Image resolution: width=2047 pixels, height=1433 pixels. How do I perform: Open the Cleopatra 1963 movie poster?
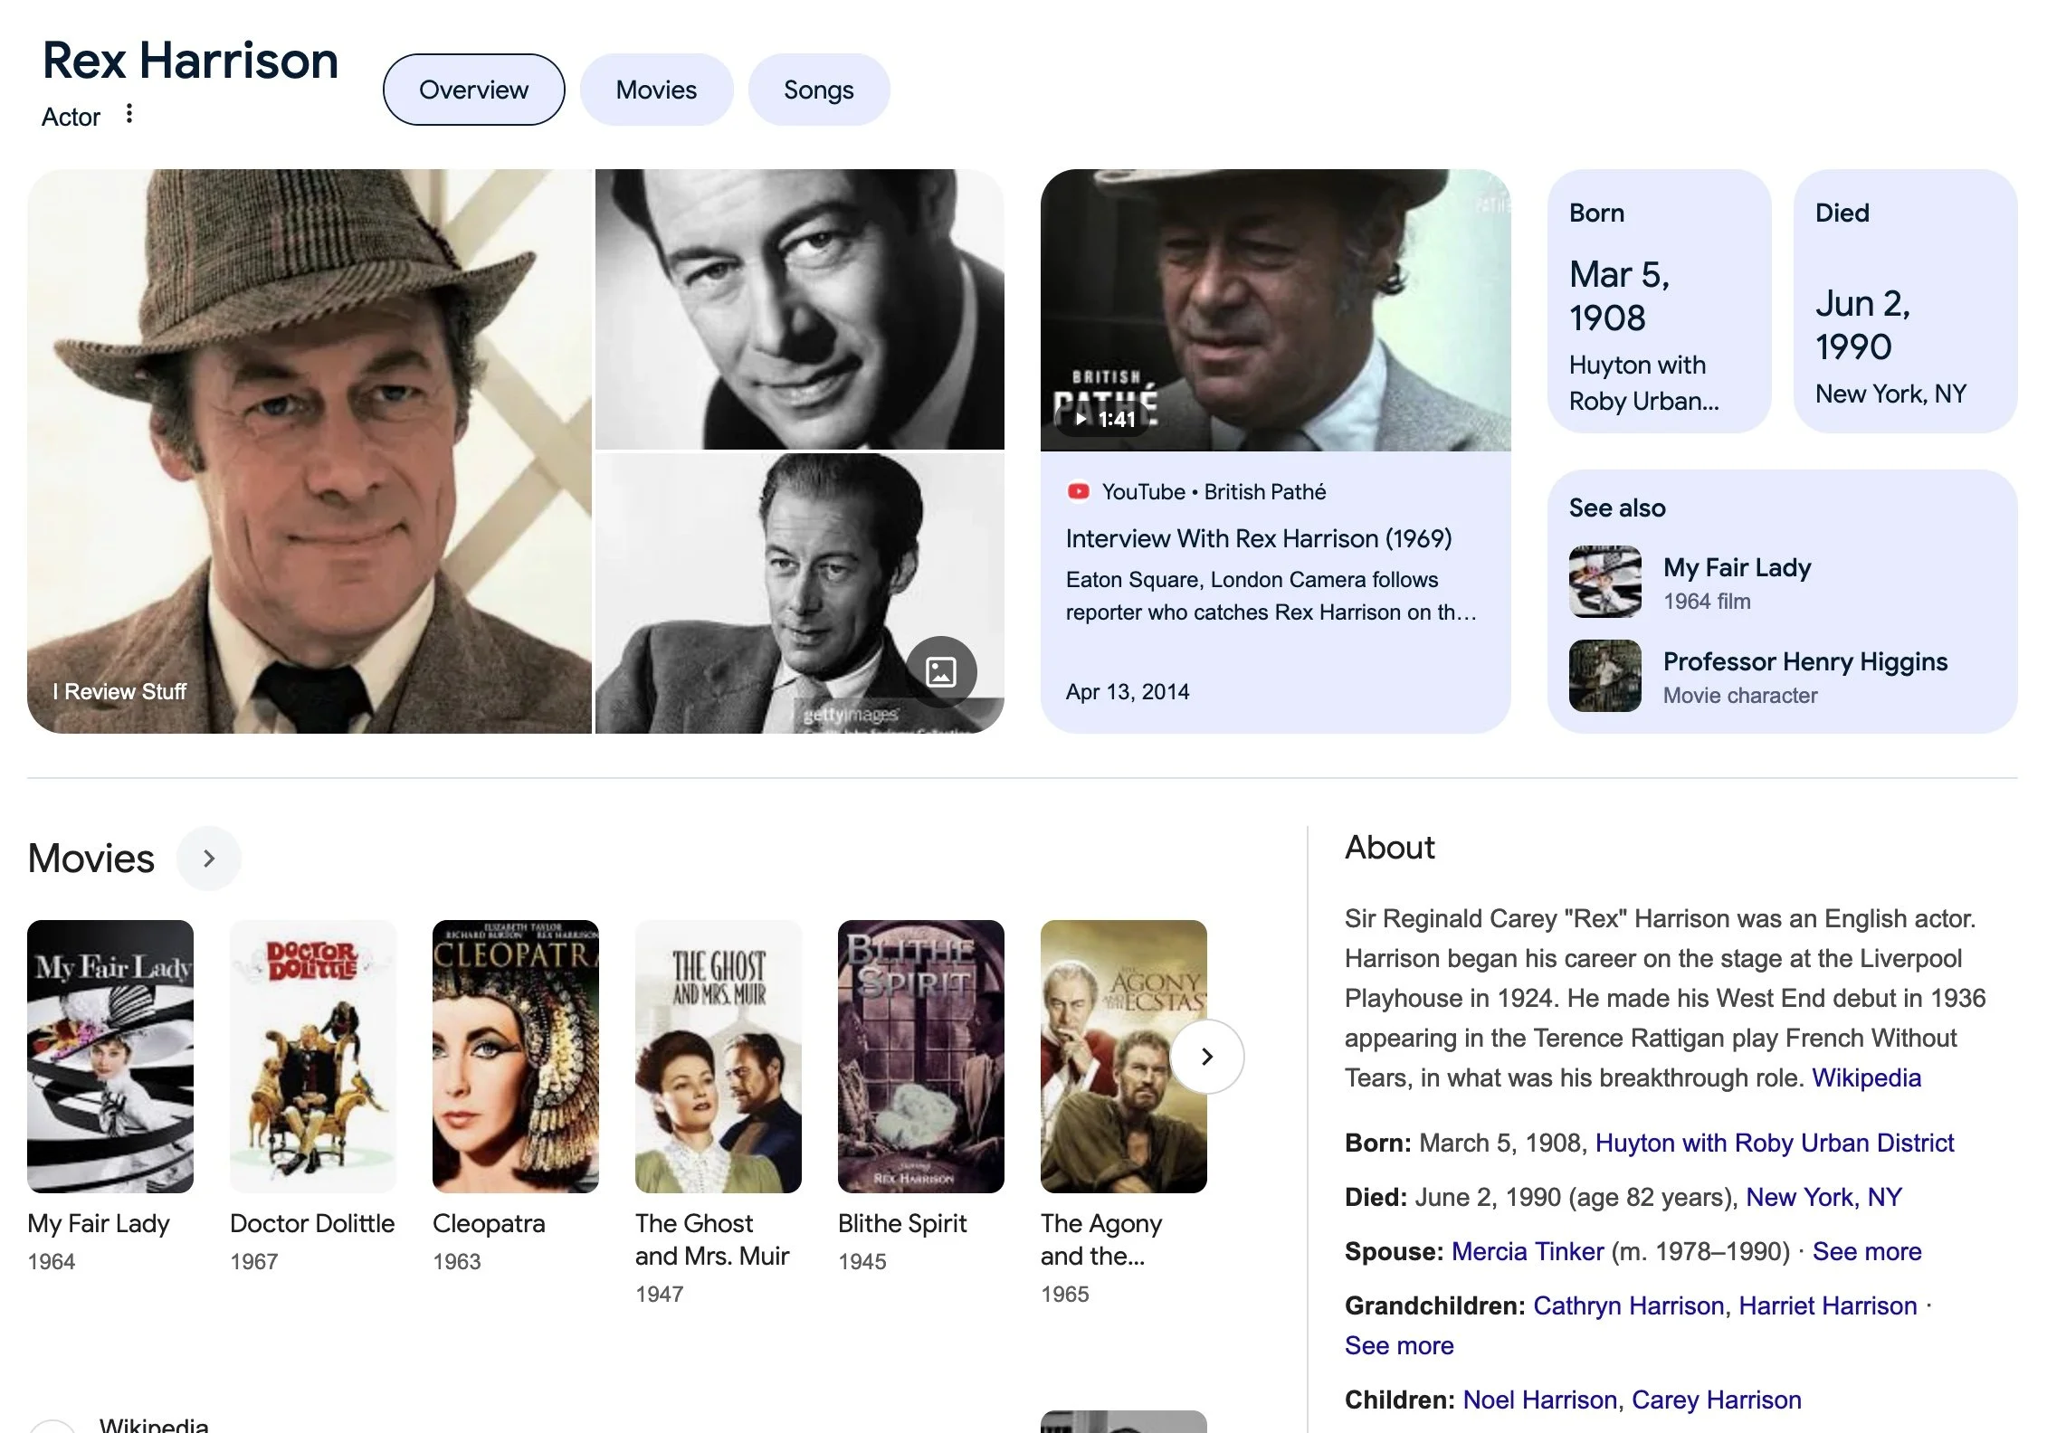pos(515,1056)
